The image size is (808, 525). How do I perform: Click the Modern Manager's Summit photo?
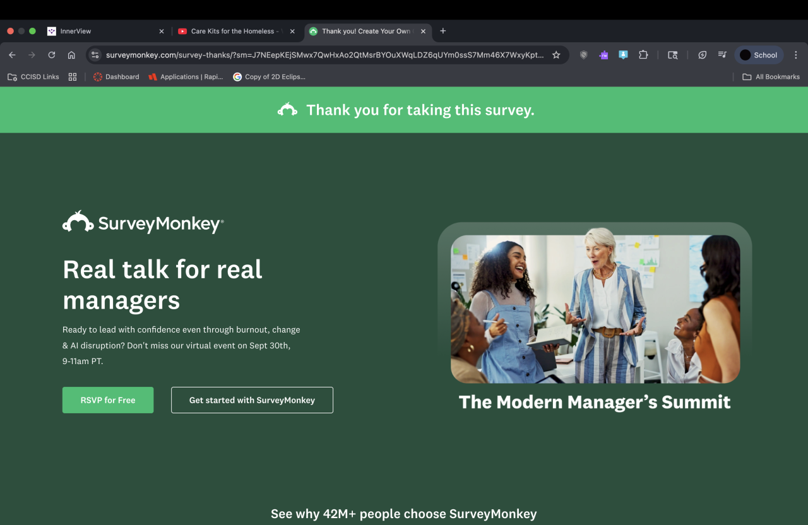coord(595,309)
